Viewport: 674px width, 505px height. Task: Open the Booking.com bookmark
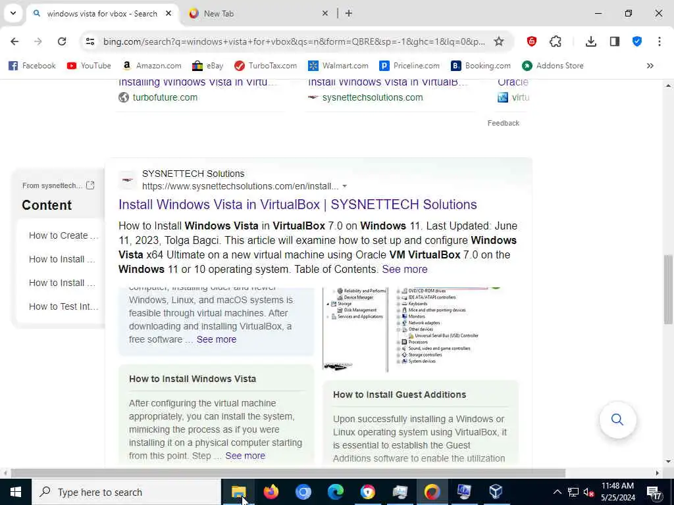pos(481,66)
